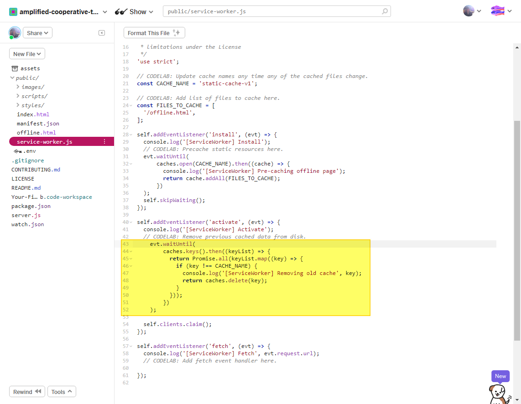The image size is (521, 404).
Task: Open server.js file
Action: pyautogui.click(x=26, y=215)
